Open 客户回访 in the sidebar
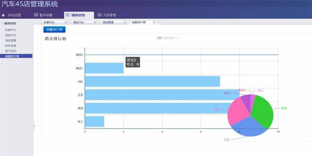 tap(10, 51)
